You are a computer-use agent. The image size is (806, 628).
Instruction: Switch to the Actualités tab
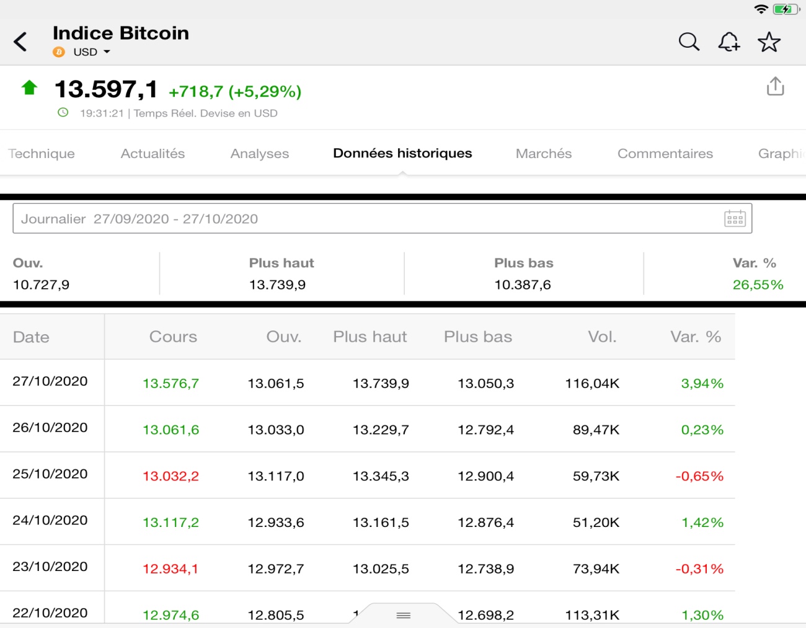153,154
